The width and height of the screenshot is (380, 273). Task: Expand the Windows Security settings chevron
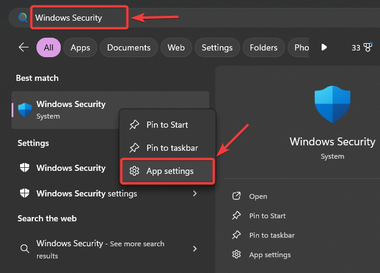pyautogui.click(x=195, y=193)
